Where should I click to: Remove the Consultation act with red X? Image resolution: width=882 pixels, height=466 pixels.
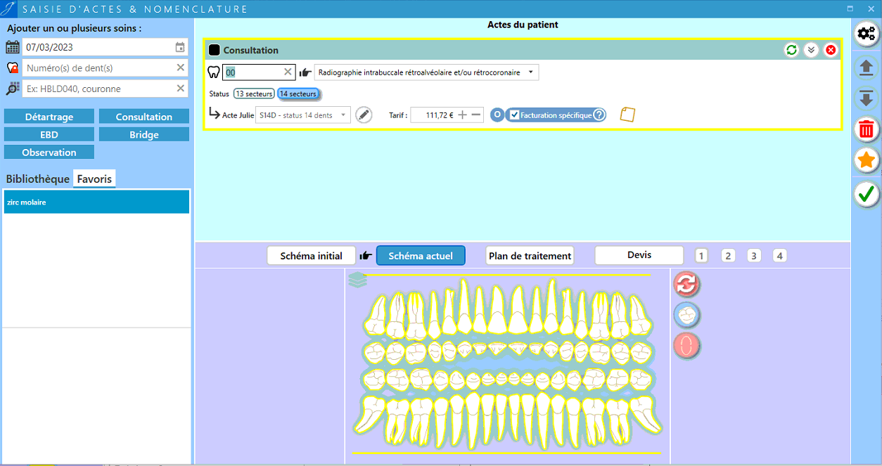[831, 50]
